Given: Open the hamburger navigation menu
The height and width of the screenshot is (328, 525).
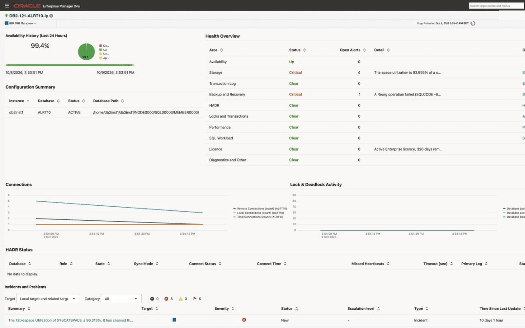Looking at the screenshot, I should (7, 6).
